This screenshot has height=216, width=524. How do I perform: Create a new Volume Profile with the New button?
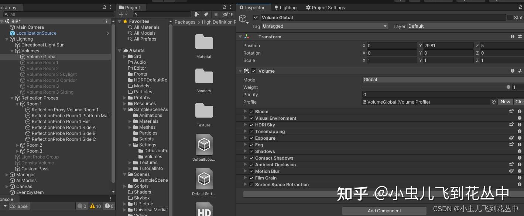pos(505,102)
